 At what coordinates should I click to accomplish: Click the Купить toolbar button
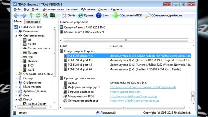pyautogui.click(x=86, y=15)
